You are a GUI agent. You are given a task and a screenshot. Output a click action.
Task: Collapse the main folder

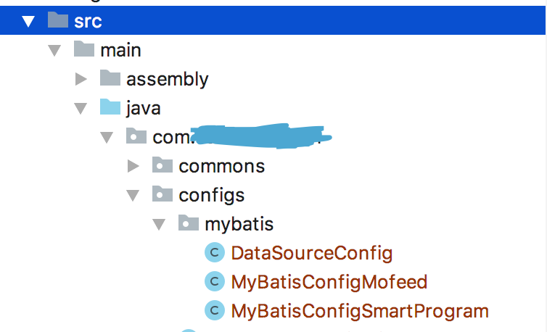54,50
